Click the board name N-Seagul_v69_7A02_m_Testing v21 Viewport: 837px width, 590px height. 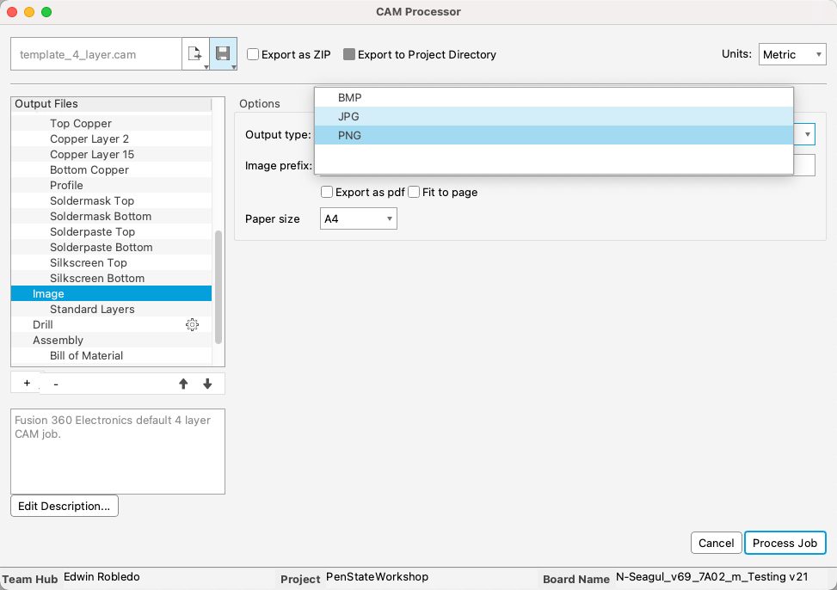click(711, 576)
